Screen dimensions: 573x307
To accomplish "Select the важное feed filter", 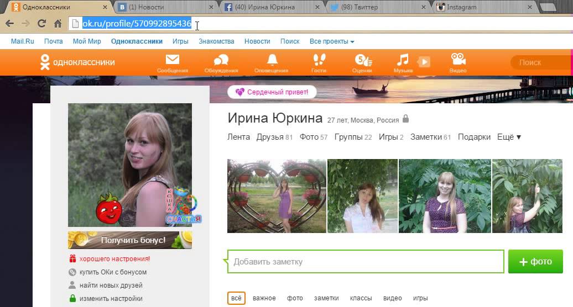I will coord(264,298).
